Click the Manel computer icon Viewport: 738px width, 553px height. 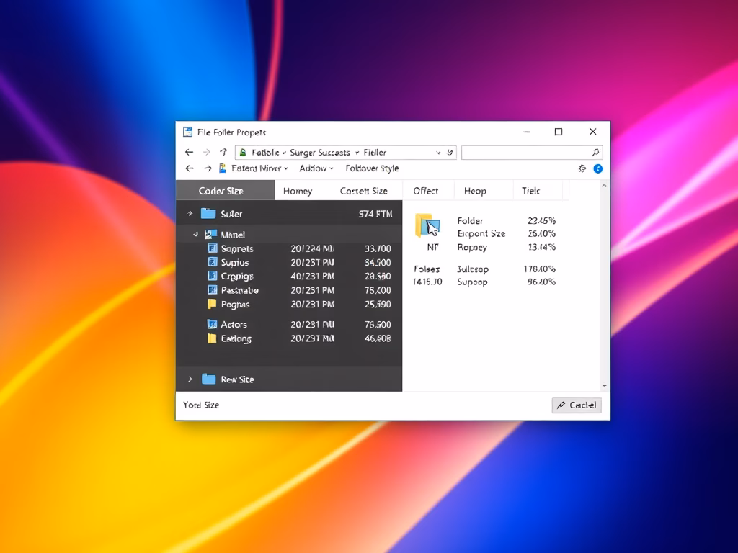pos(211,234)
